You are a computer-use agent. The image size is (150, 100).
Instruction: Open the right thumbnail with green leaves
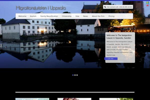pos(116,99)
